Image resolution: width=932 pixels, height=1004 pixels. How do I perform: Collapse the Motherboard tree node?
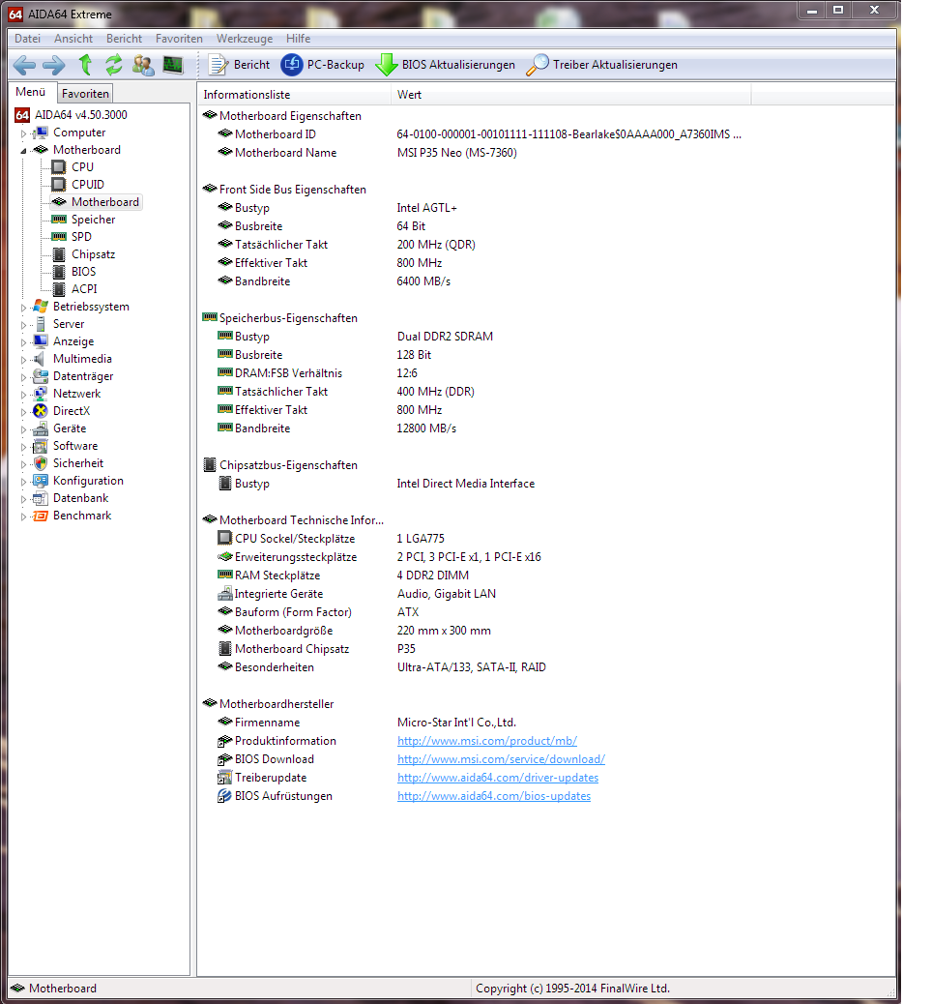point(23,151)
